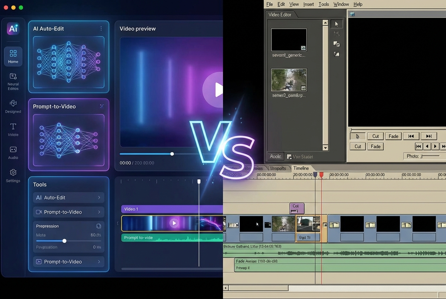The image size is (446, 299).
Task: Step back one frame with left triangle
Action: tap(427, 146)
